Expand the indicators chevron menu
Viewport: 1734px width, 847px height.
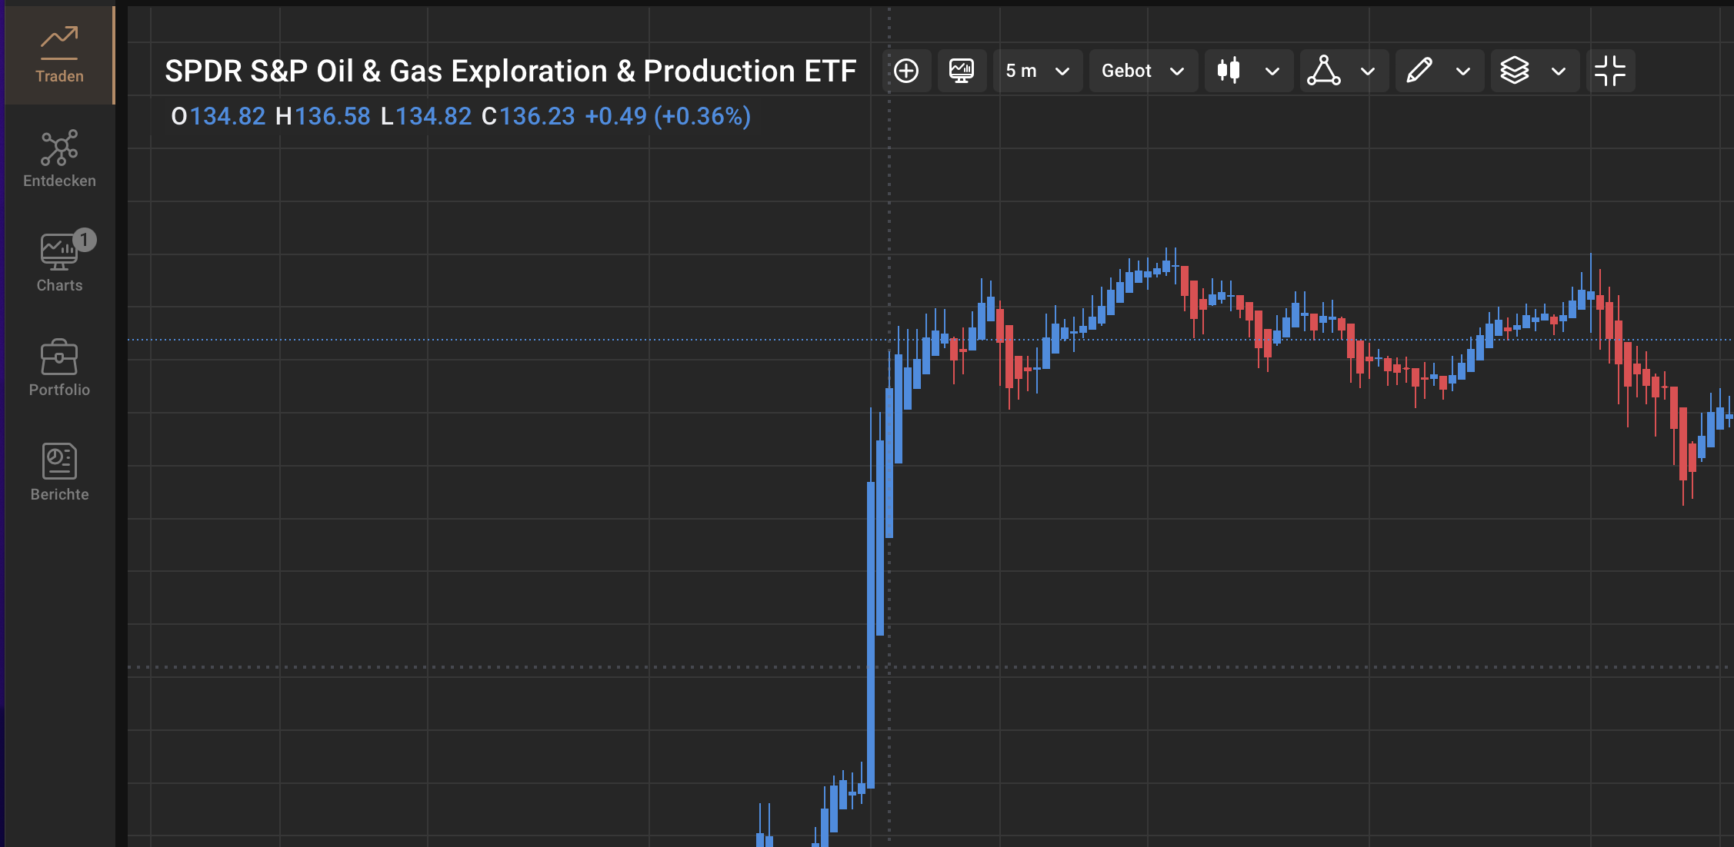click(x=1368, y=71)
